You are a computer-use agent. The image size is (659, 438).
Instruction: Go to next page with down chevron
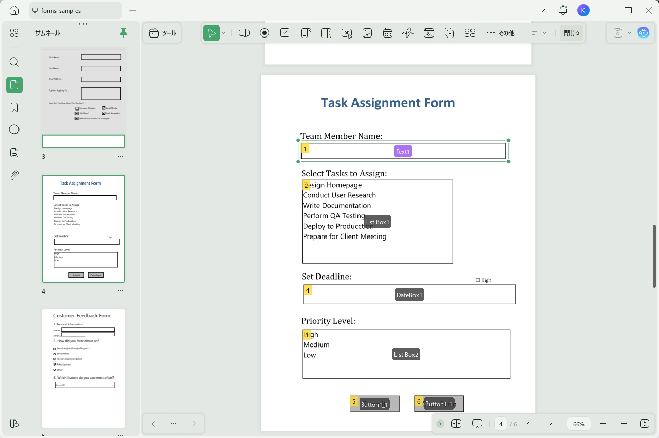pos(550,424)
